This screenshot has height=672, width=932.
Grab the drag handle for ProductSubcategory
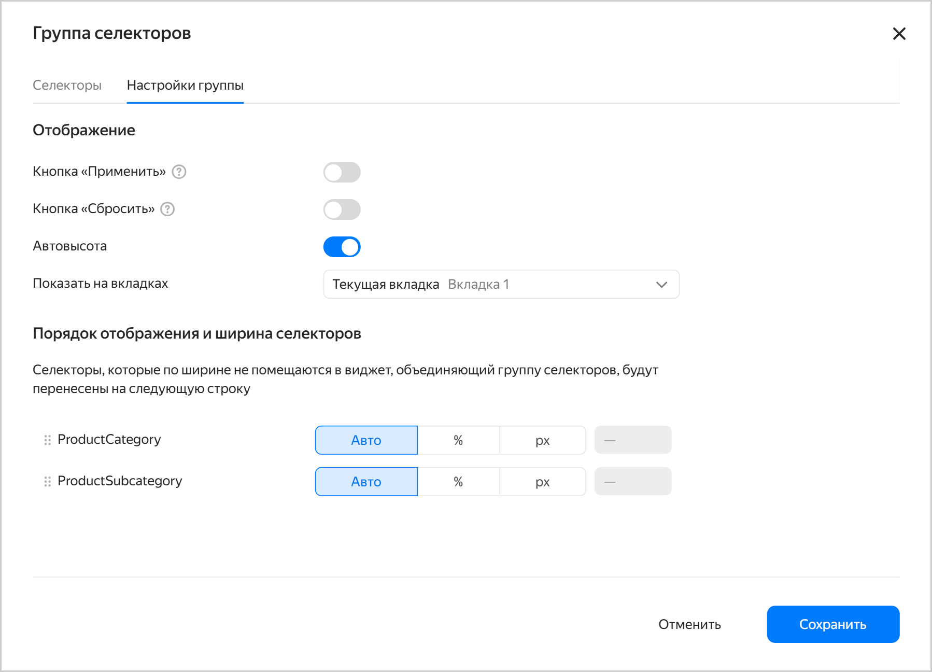47,482
